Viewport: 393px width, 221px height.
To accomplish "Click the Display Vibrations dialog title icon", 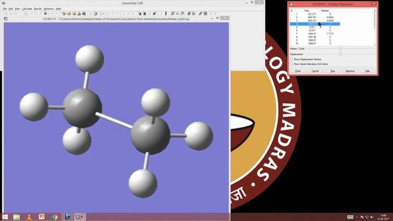I will click(291, 4).
